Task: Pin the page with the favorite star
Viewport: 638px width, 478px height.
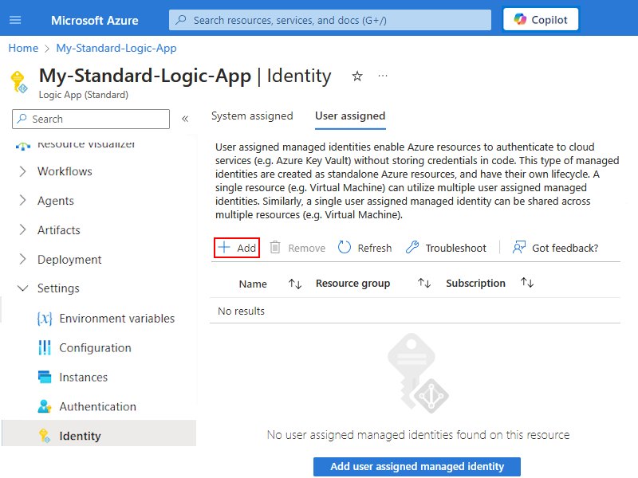Action: tap(357, 76)
